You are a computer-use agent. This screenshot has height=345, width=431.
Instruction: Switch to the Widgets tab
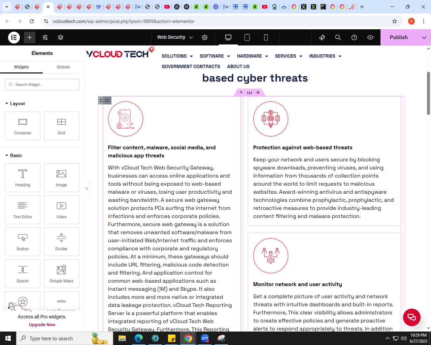tap(21, 67)
